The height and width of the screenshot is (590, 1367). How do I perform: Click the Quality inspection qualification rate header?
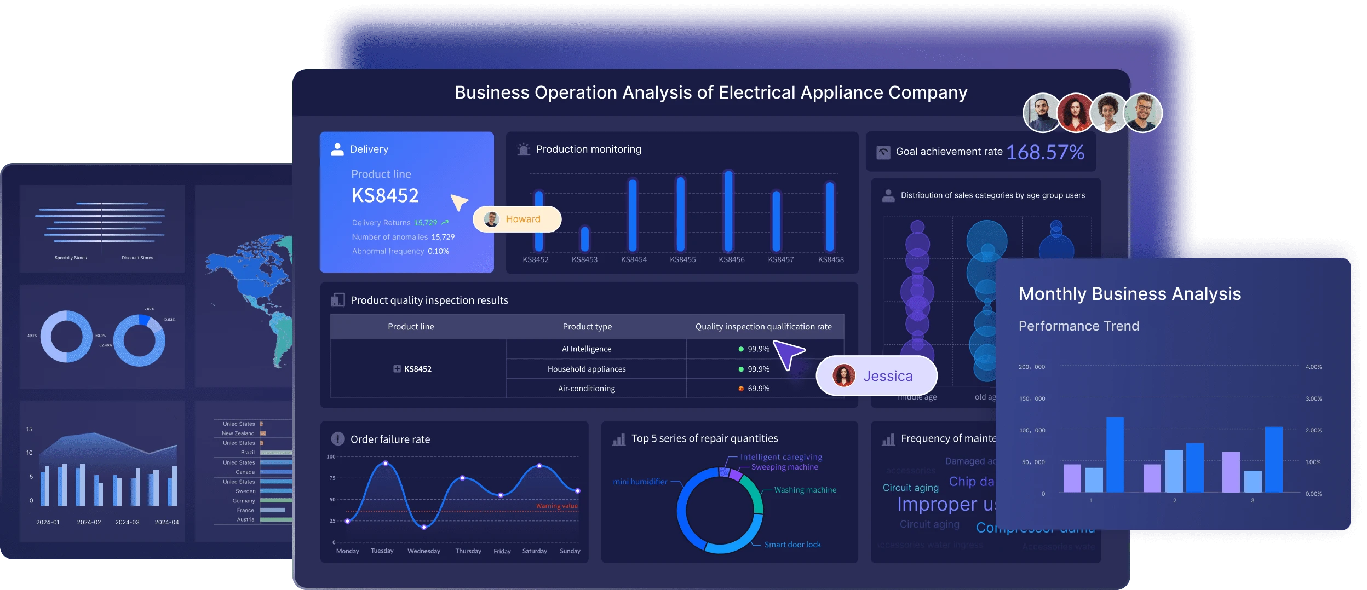(x=763, y=327)
